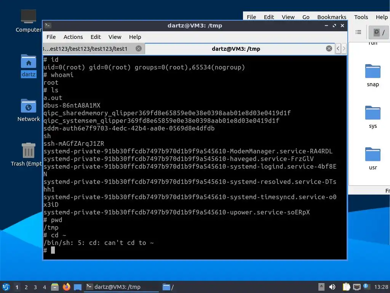Switch to workspace 4 in pager
The width and height of the screenshot is (390, 293).
coord(45,287)
